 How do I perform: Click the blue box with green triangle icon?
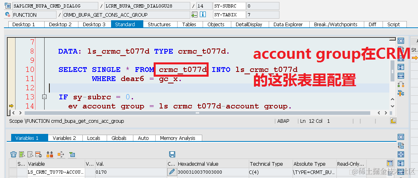pyautogui.click(x=72, y=154)
